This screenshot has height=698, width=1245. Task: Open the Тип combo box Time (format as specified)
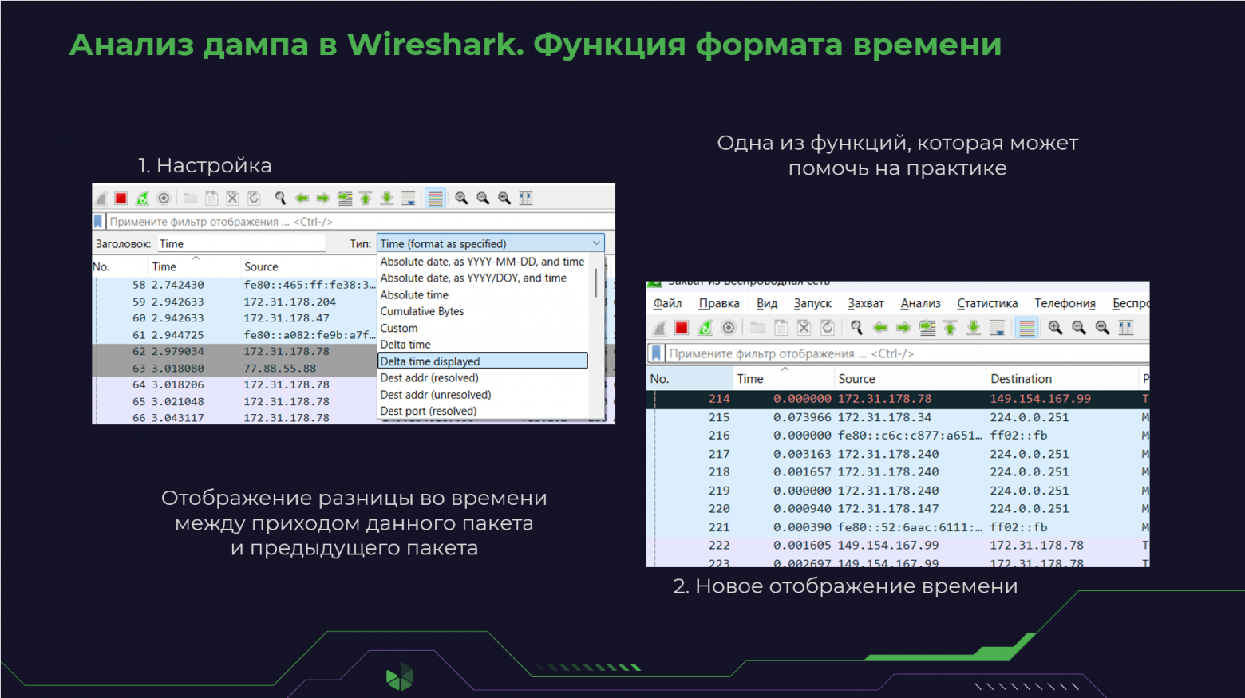point(490,244)
